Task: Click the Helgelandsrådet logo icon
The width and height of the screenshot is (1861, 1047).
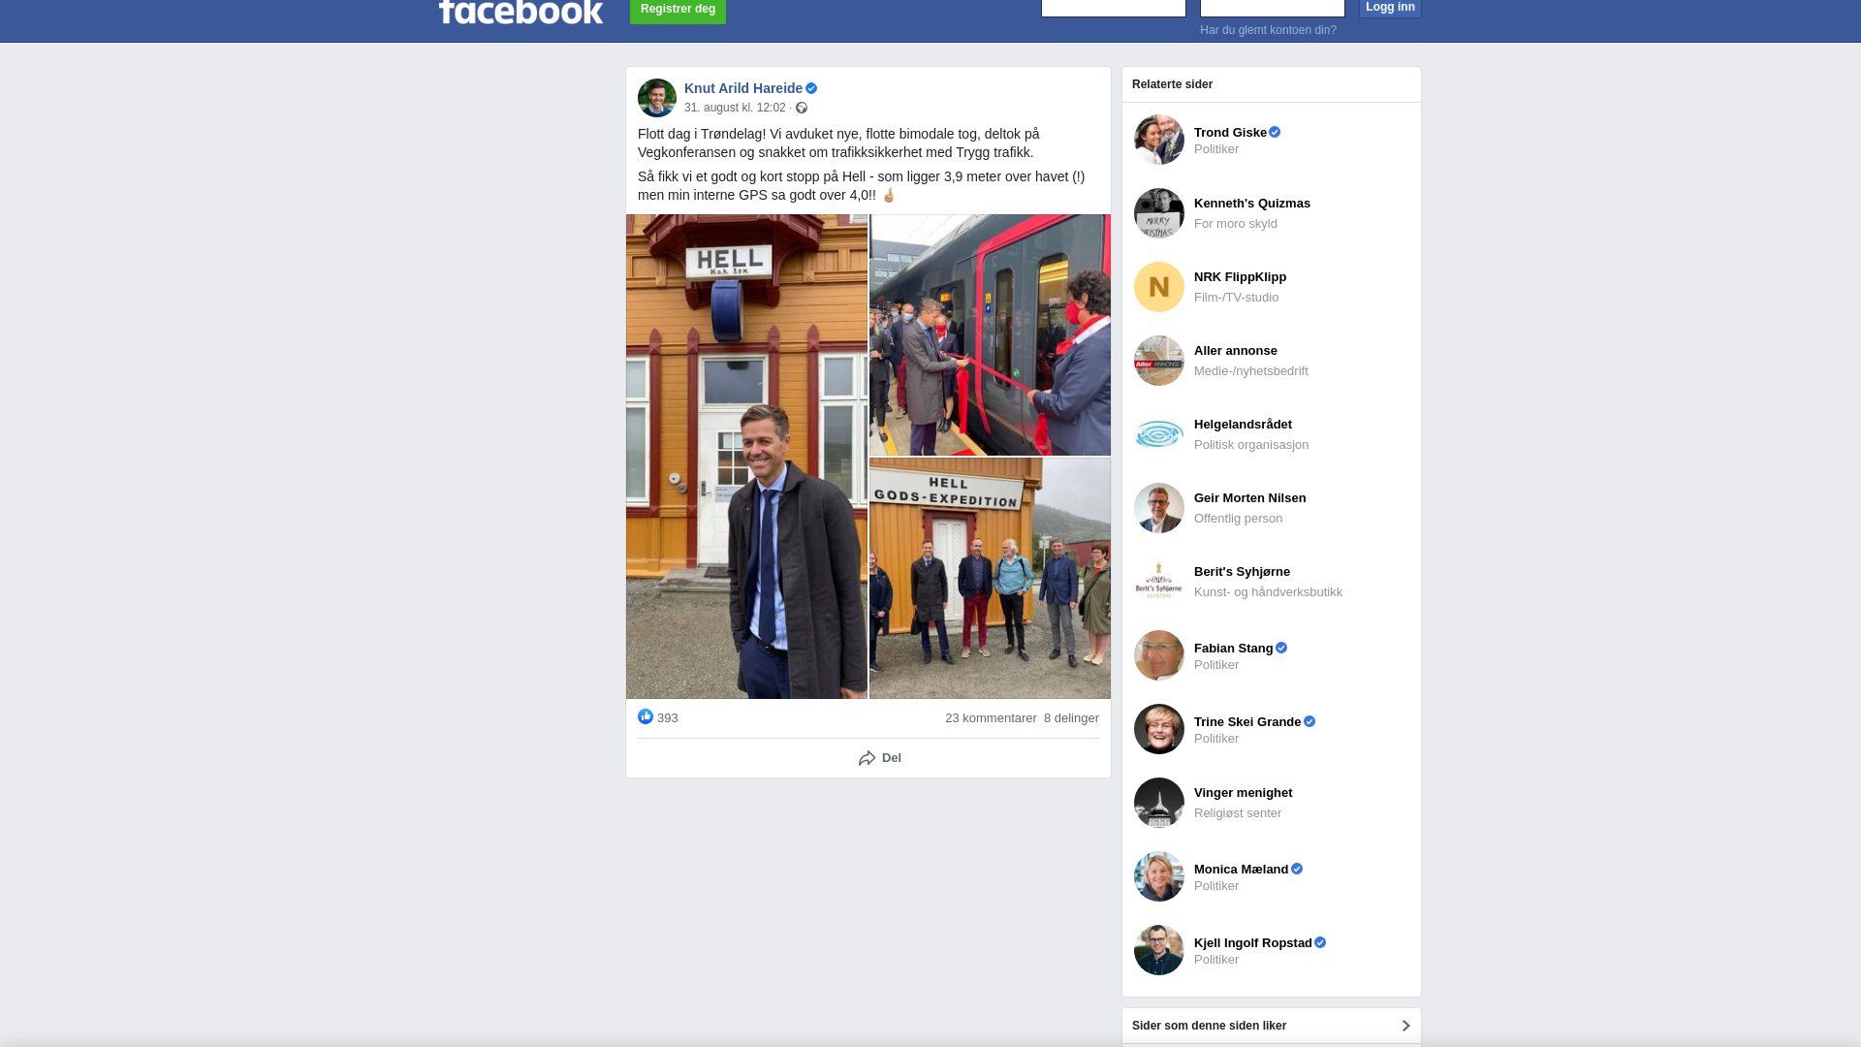Action: point(1159,434)
